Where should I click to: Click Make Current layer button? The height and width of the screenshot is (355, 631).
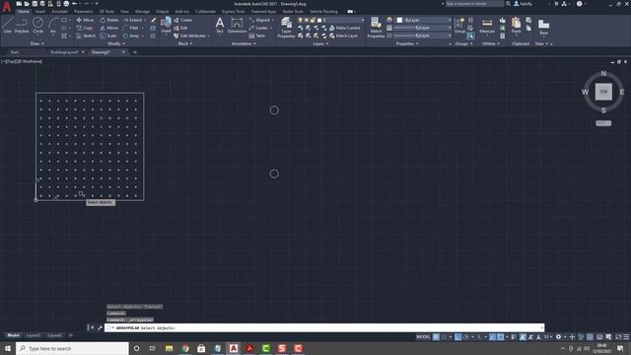pos(345,28)
